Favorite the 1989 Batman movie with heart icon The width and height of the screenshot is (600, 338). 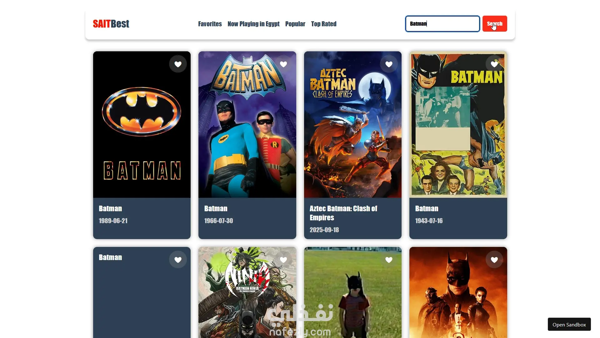point(178,64)
